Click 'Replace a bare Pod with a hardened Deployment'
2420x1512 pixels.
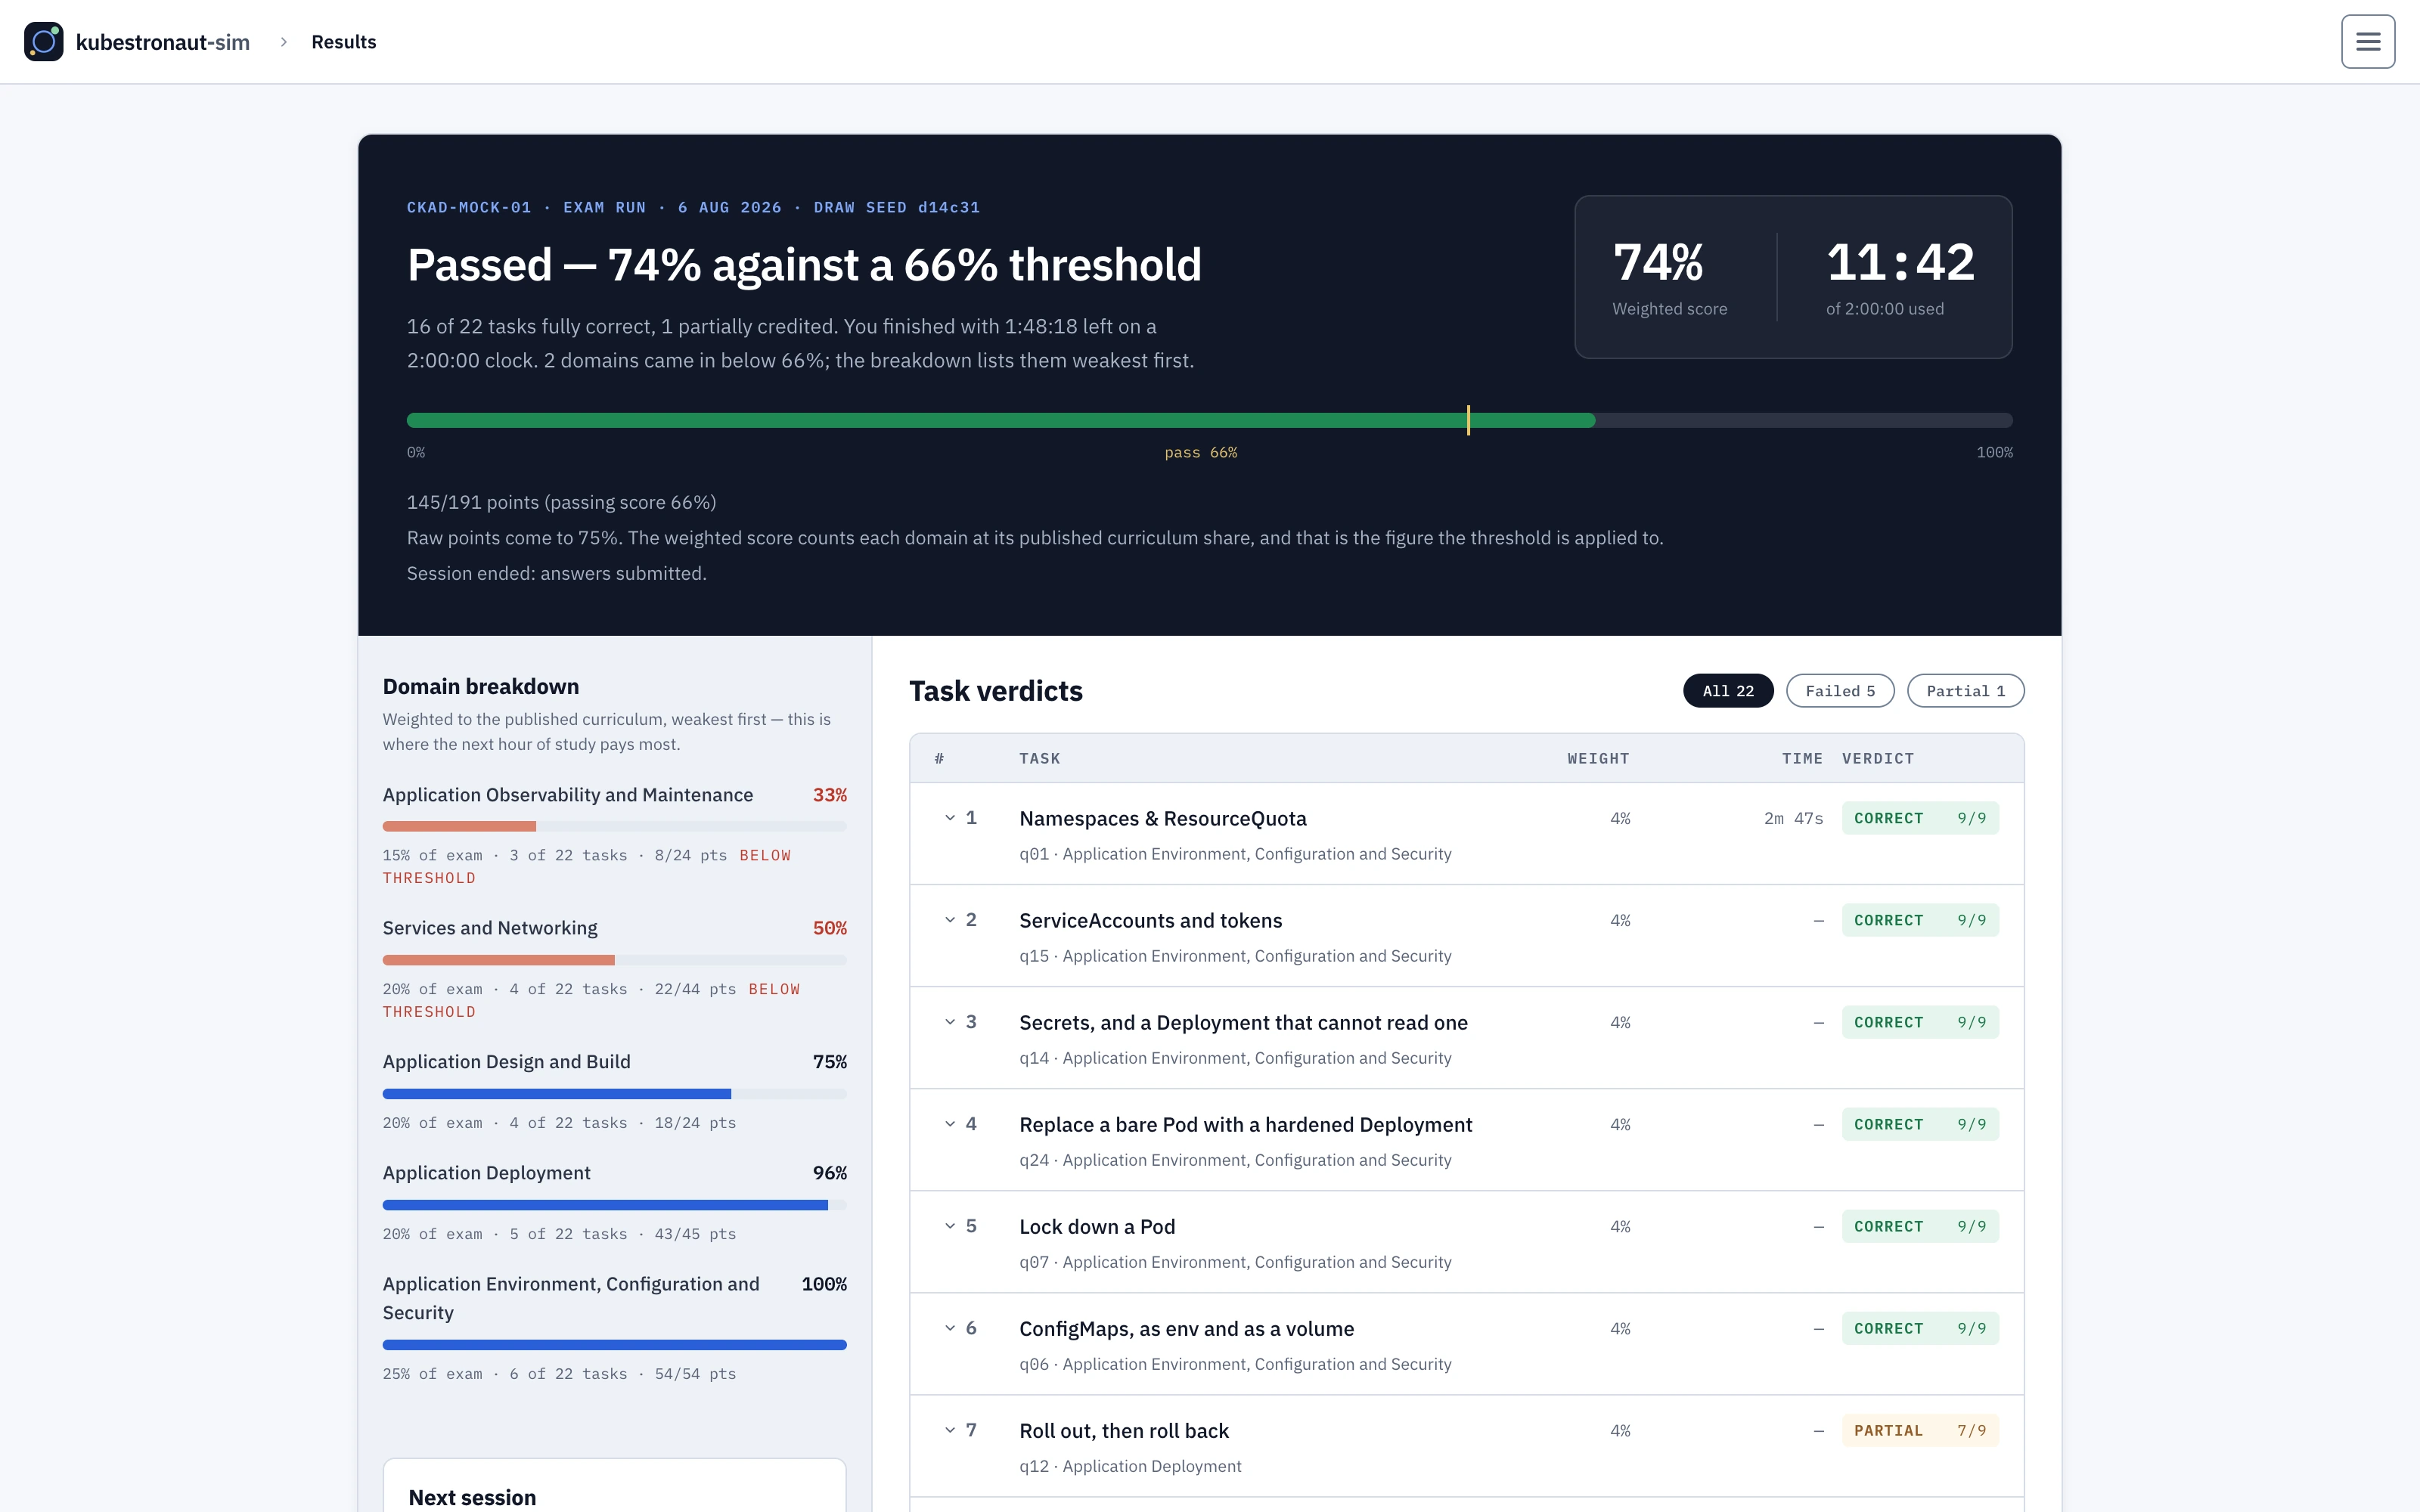tap(1246, 1124)
